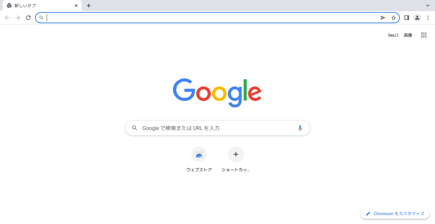435x224 pixels.
Task: Click Chromium をカスタマイズ button
Action: 395,214
